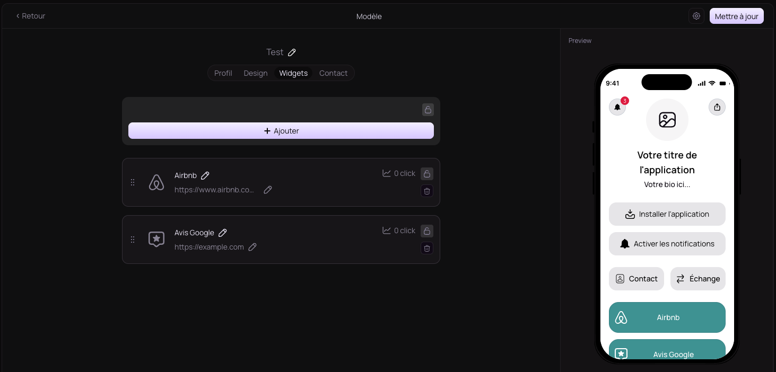The height and width of the screenshot is (372, 776).
Task: Delete the Airbnb widget with trash icon
Action: tap(427, 191)
